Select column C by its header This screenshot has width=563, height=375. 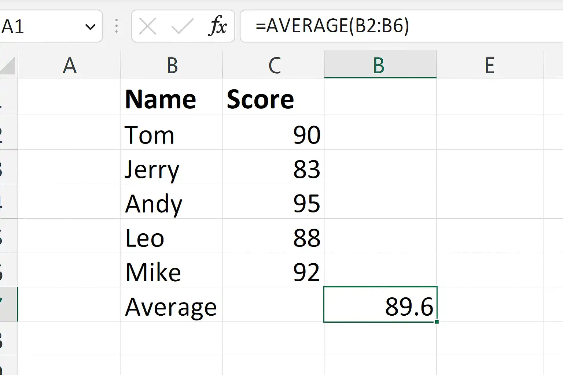(x=274, y=66)
